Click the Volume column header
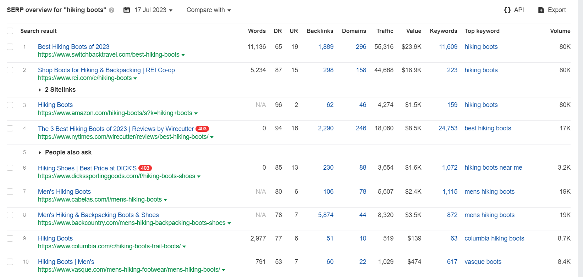This screenshot has width=583, height=277. pos(560,31)
